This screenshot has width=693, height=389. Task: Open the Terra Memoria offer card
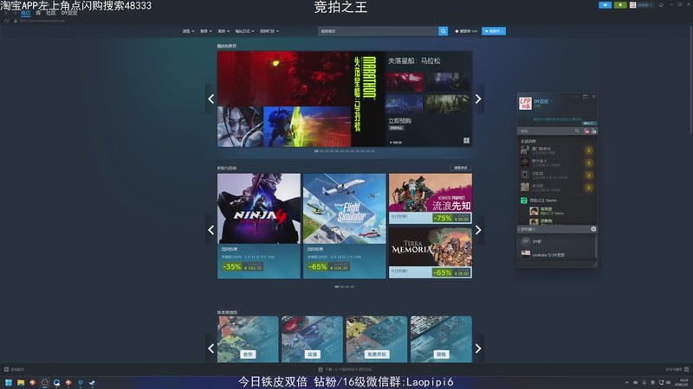click(430, 252)
